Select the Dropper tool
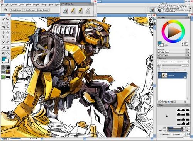This screenshot has width=193, height=141. click(3, 48)
